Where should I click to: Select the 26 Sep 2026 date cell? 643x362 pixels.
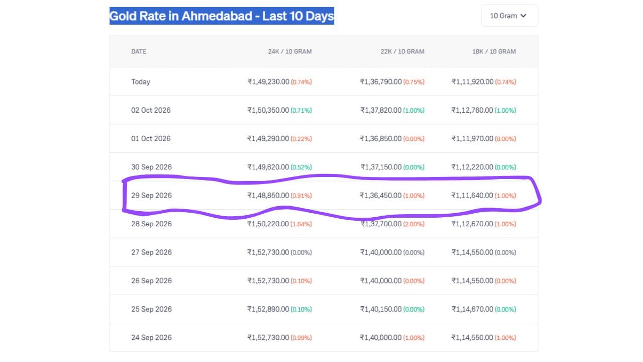[x=151, y=281]
